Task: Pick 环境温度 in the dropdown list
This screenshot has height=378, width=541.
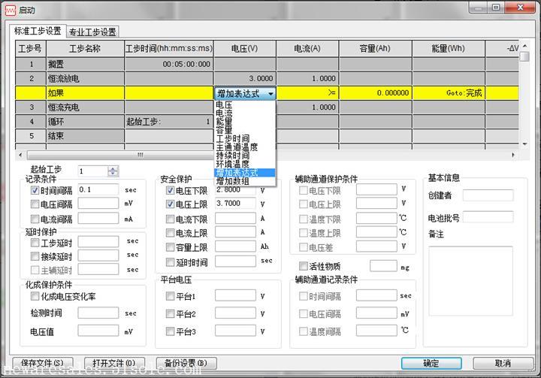Action: click(x=231, y=163)
